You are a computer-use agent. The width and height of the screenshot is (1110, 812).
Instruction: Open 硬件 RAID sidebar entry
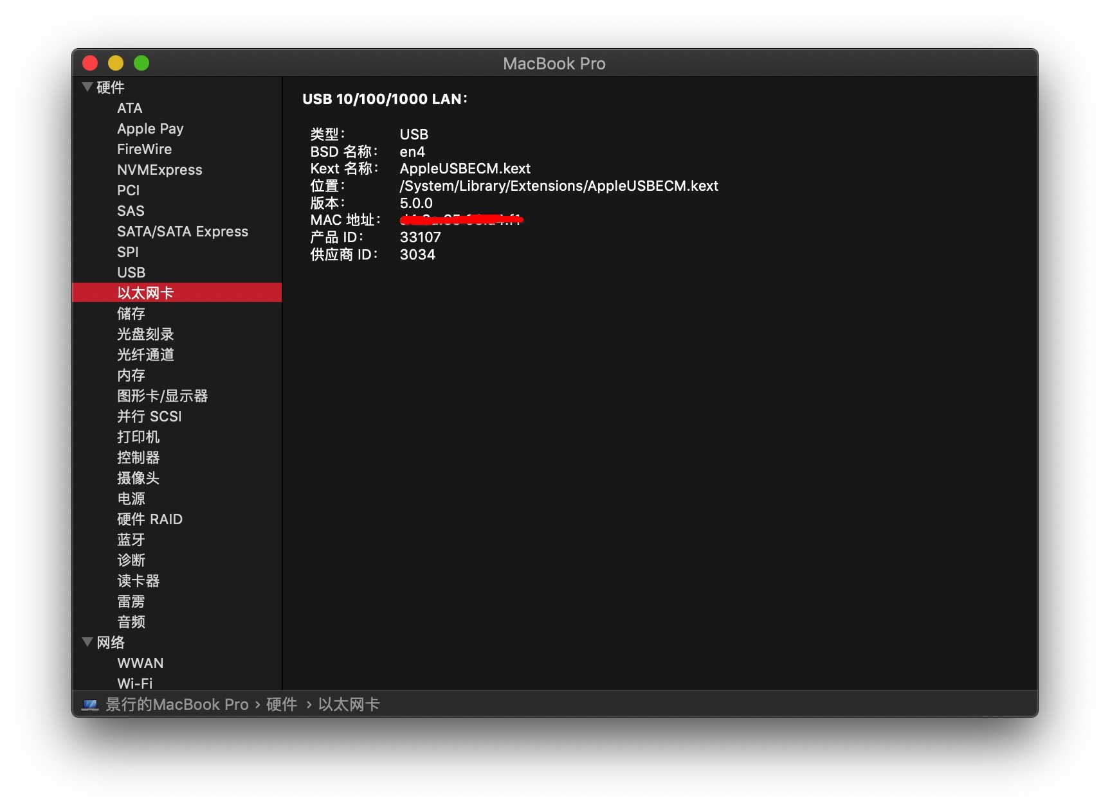click(x=150, y=519)
